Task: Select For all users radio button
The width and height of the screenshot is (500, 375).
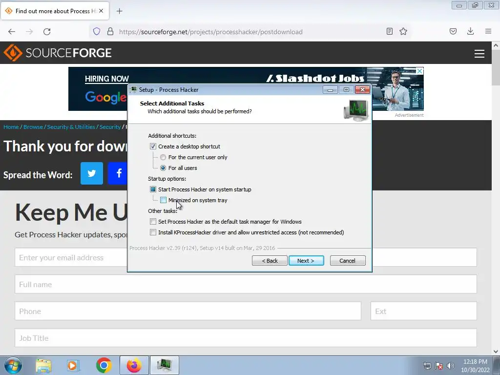Action: click(x=163, y=168)
